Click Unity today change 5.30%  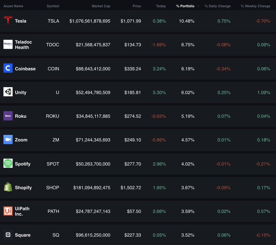point(159,92)
